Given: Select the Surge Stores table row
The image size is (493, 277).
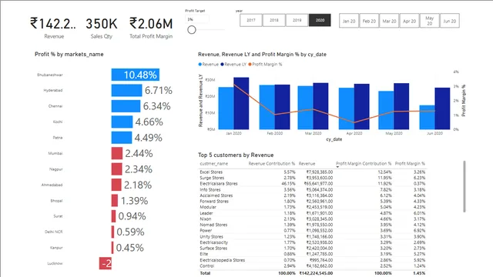Looking at the screenshot, I should click(312, 178).
